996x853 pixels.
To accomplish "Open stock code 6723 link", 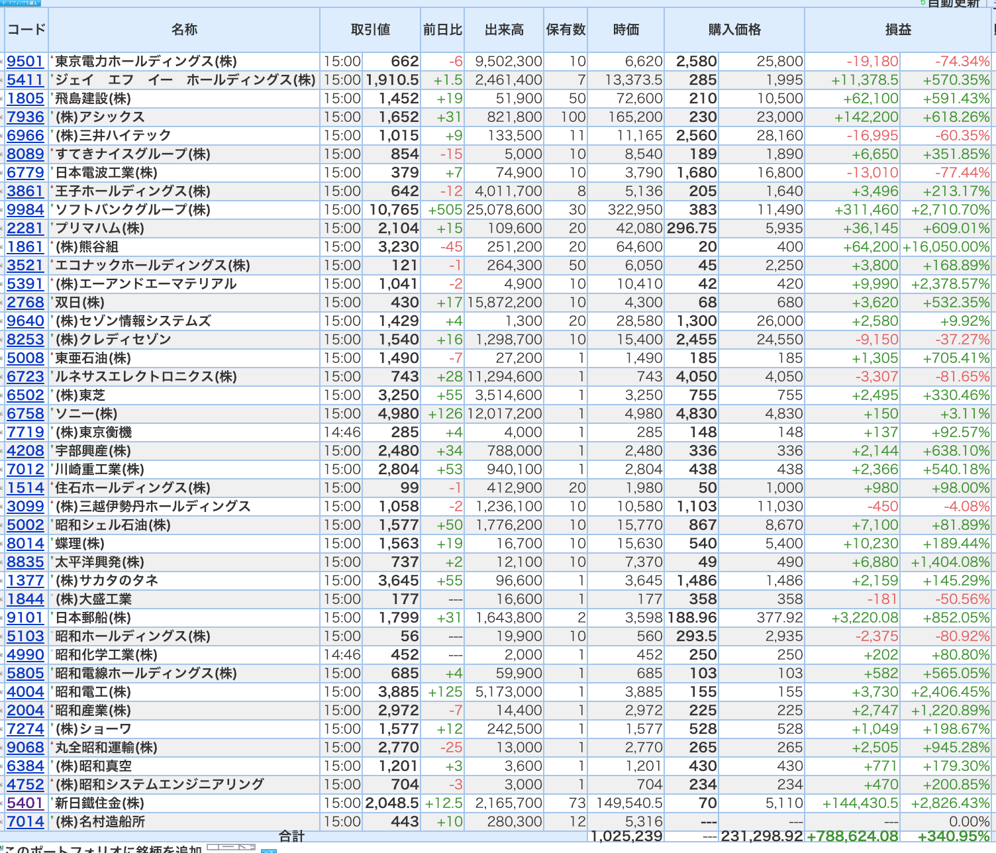I will [25, 377].
